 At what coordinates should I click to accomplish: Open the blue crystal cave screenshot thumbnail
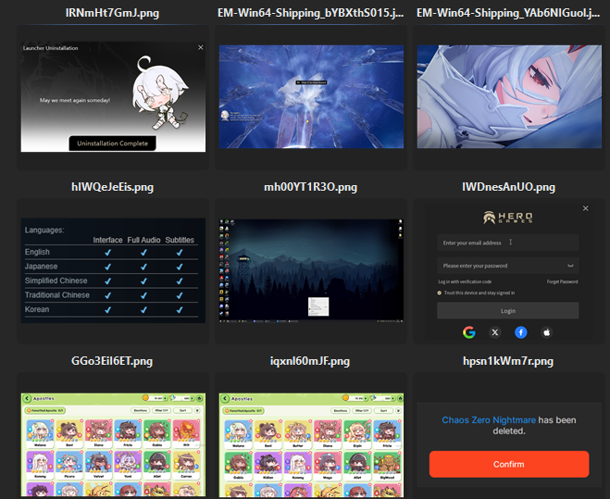tap(311, 96)
